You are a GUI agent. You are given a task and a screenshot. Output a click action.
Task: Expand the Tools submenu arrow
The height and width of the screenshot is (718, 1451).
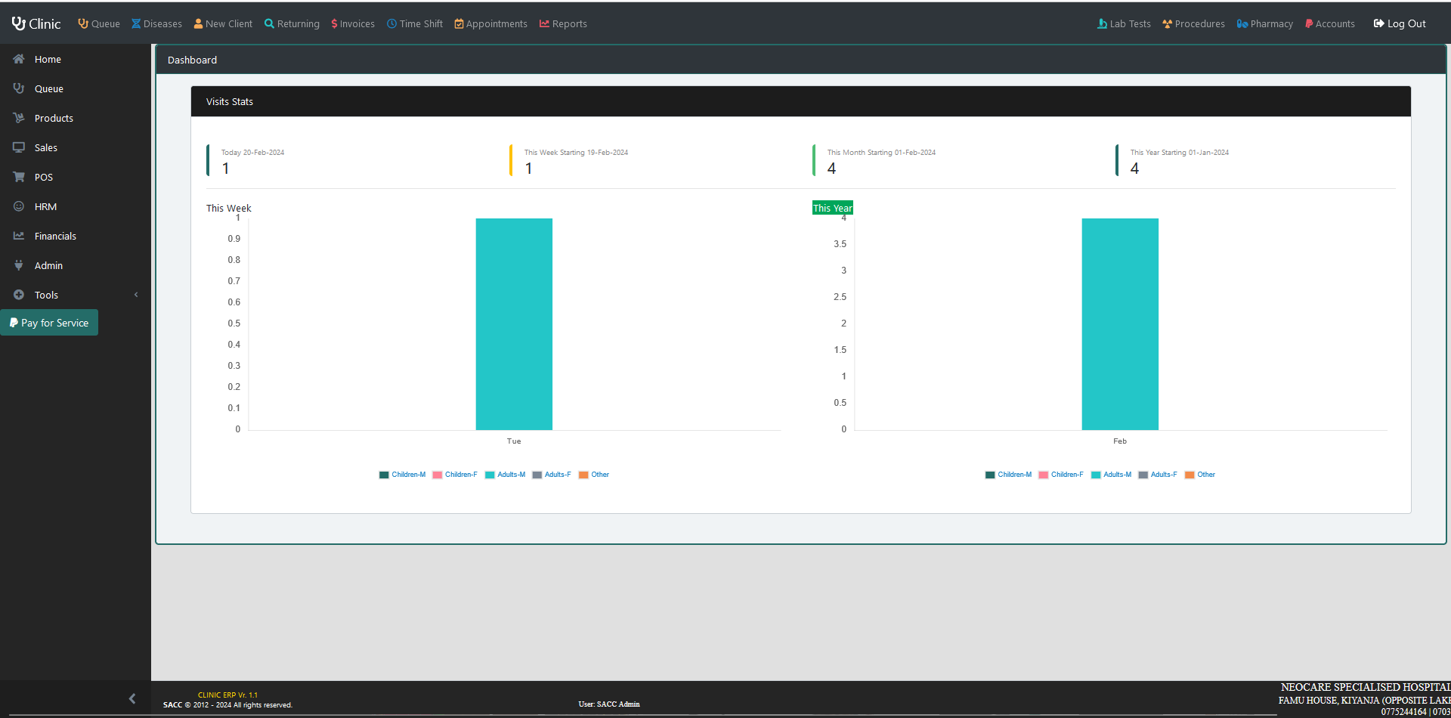[136, 295]
